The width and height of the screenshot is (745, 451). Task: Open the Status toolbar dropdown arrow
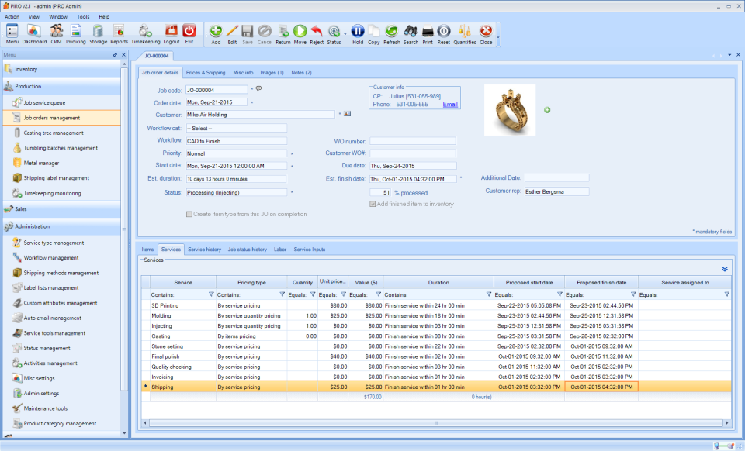(344, 33)
